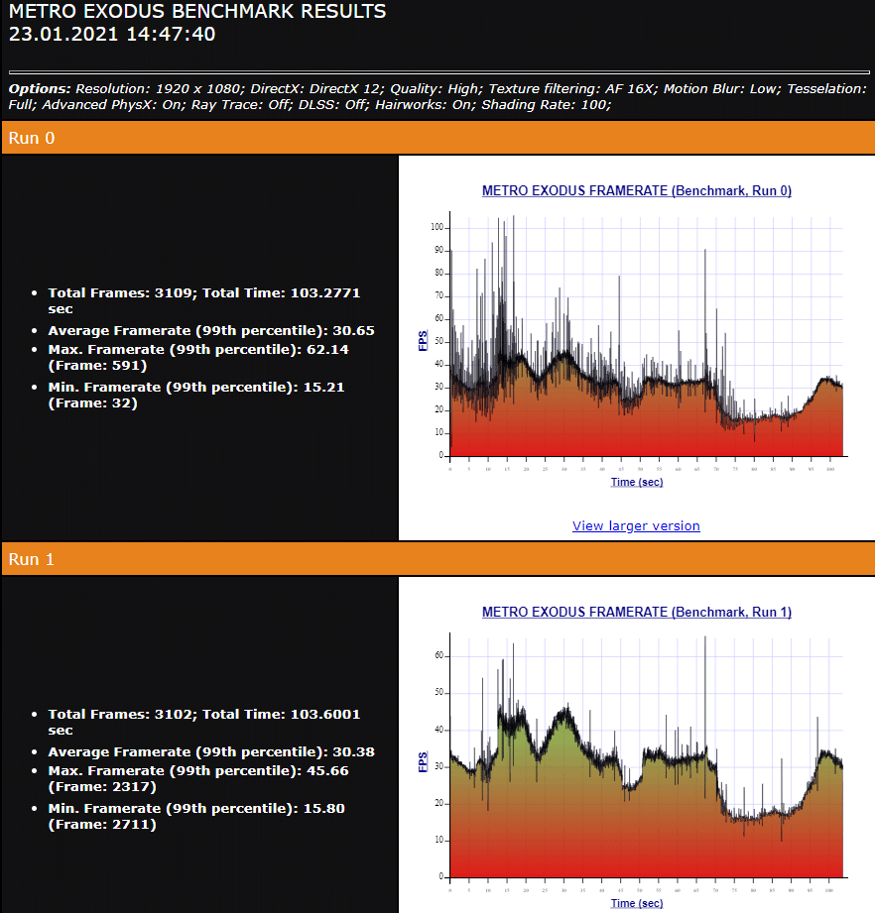This screenshot has width=875, height=913.
Task: Click the date '23.01.2021 14:47:40'
Action: [x=112, y=34]
